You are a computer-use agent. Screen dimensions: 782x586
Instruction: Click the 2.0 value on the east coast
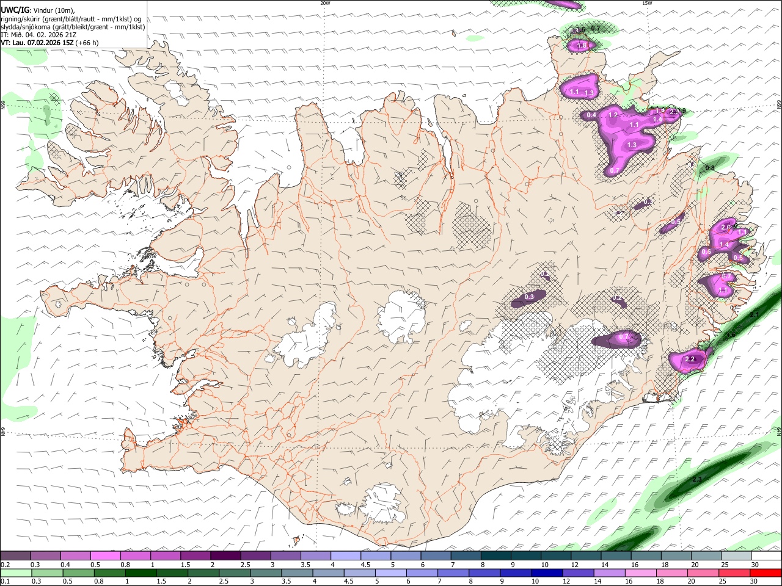point(726,227)
